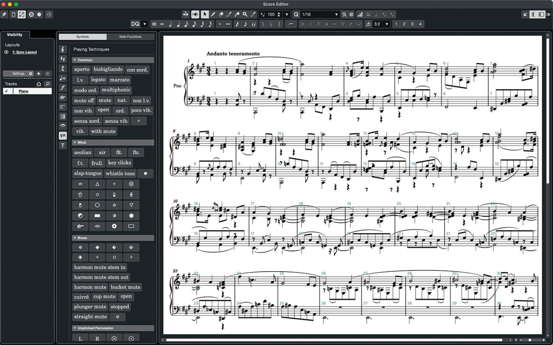Increase the insert velocity value with stepper arrows
553x345 pixels.
pyautogui.click(x=279, y=13)
